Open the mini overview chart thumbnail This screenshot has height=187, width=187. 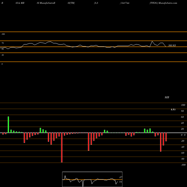(92, 179)
